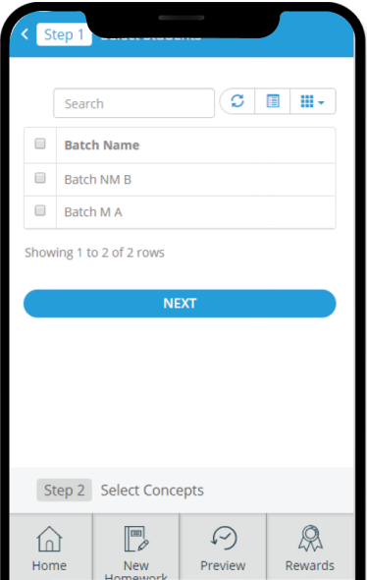Click in the Search field
367x580 pixels.
[x=134, y=103]
